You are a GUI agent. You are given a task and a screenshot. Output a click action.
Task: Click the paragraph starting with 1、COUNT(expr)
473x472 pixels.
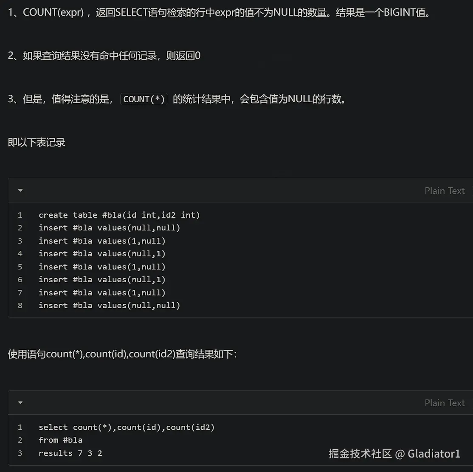click(x=220, y=12)
